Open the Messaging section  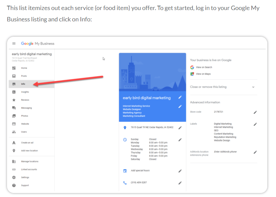(14, 108)
